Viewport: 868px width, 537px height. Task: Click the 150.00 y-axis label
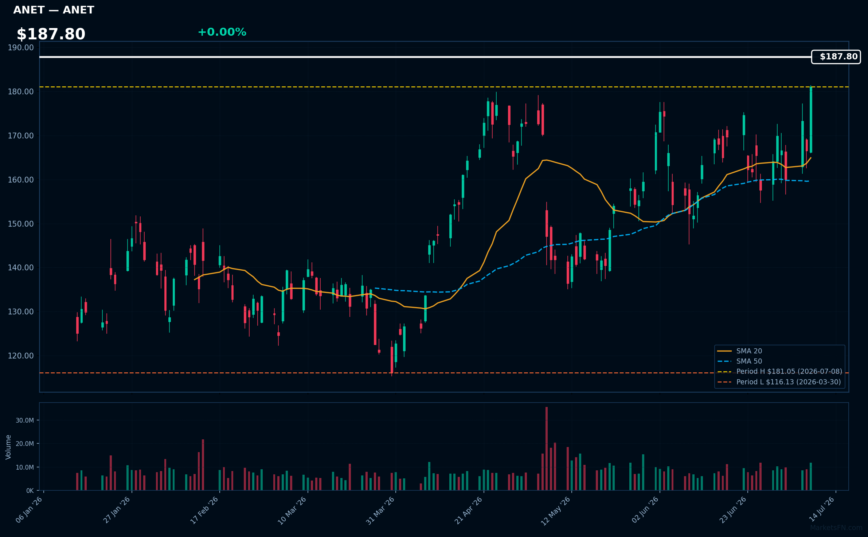(x=21, y=224)
